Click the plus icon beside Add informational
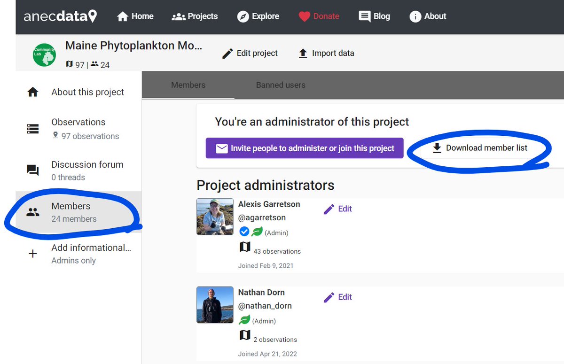The image size is (564, 364). [33, 254]
